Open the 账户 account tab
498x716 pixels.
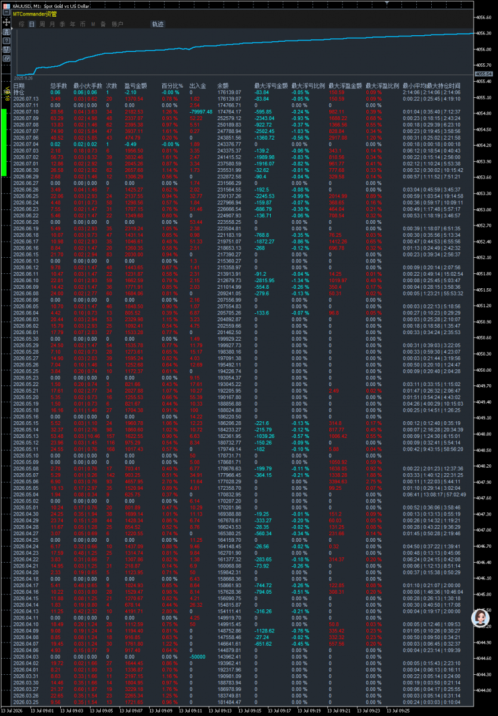tap(117, 24)
